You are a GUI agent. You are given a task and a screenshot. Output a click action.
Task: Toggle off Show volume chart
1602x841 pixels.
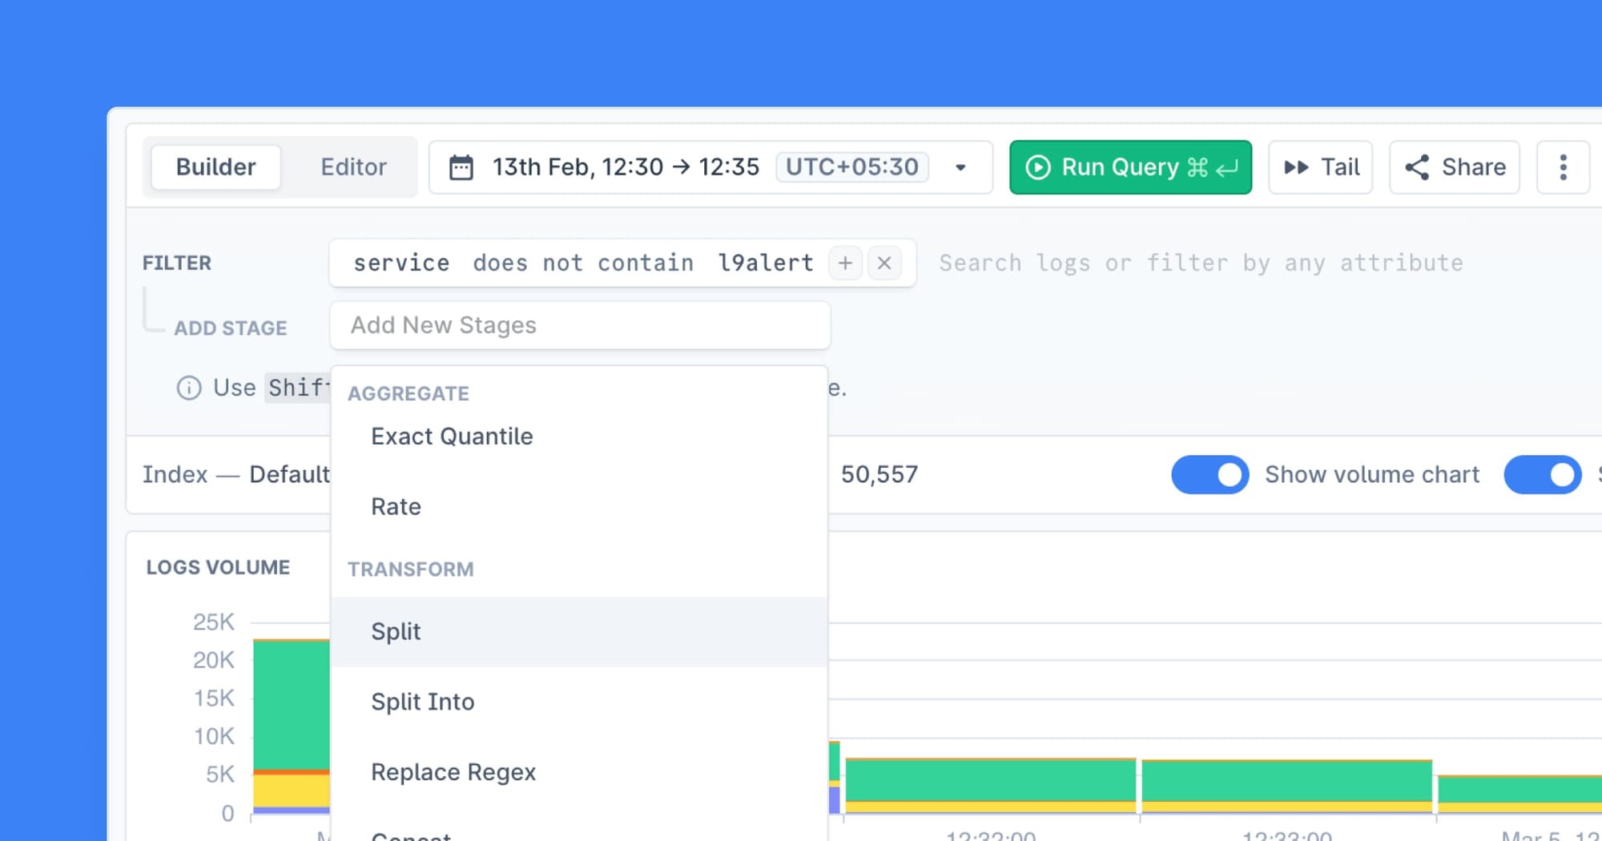pyautogui.click(x=1210, y=474)
